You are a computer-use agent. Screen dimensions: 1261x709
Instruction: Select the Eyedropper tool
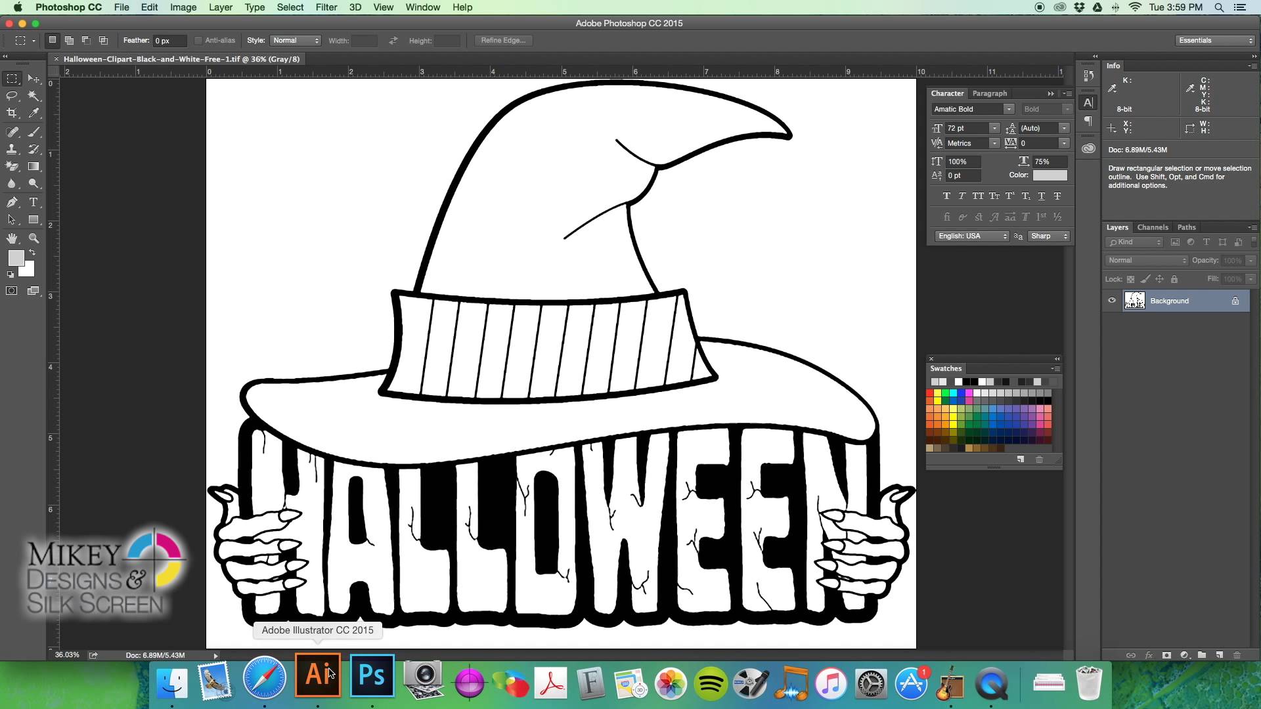click(35, 114)
